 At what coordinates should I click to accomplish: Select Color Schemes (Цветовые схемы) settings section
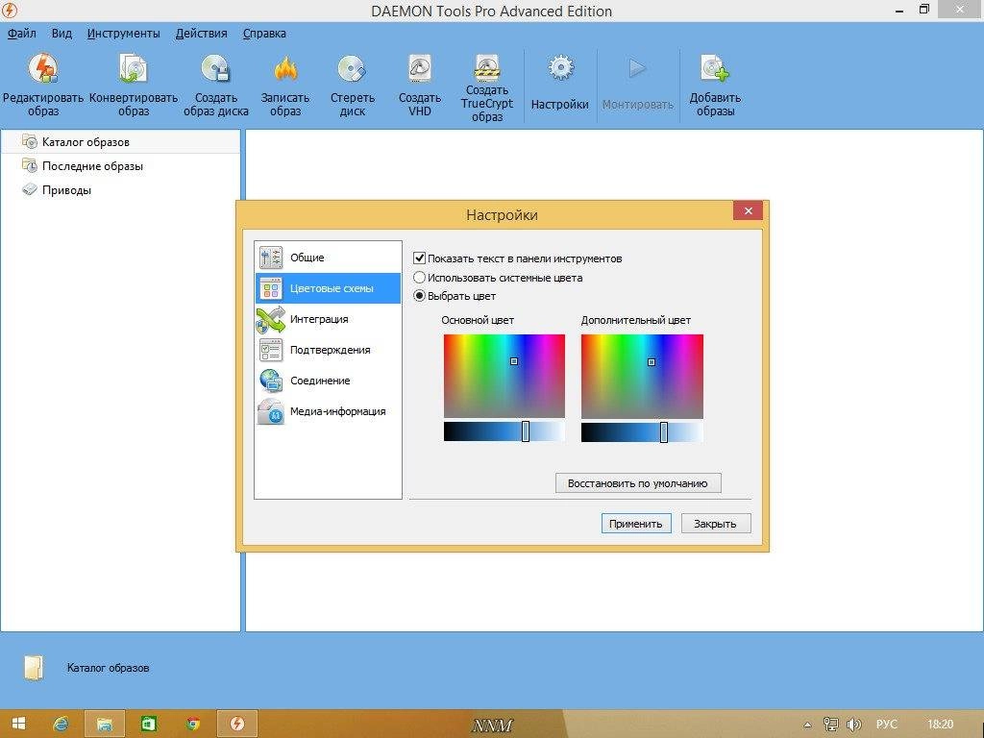pos(328,288)
